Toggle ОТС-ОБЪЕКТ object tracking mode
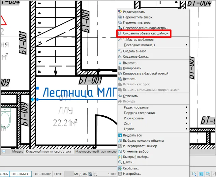Viewport: 216px width, 177px height. pos(20,174)
